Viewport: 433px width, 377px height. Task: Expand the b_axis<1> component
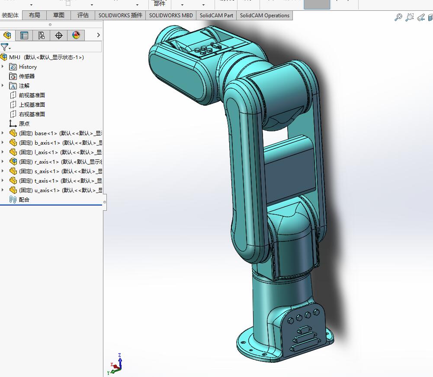pyautogui.click(x=3, y=143)
